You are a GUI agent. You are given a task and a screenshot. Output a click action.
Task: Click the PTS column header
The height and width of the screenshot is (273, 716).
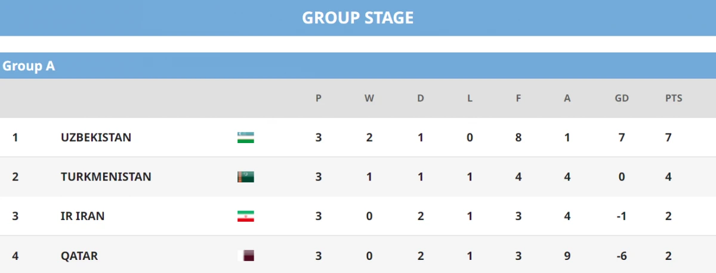click(674, 98)
